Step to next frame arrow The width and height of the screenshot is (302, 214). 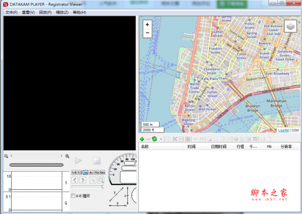(83, 180)
